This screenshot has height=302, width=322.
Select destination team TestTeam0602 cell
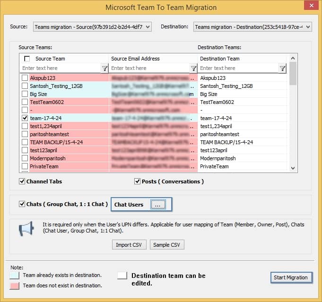point(242,102)
